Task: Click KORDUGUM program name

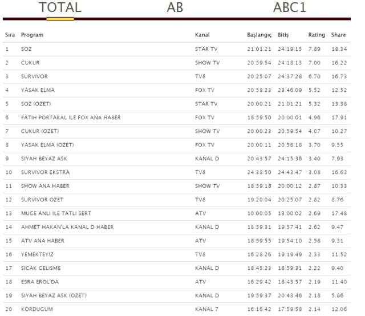Action: (36, 309)
